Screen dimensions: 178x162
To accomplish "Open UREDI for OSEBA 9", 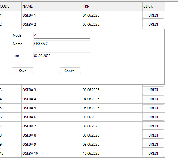I will (153, 144).
